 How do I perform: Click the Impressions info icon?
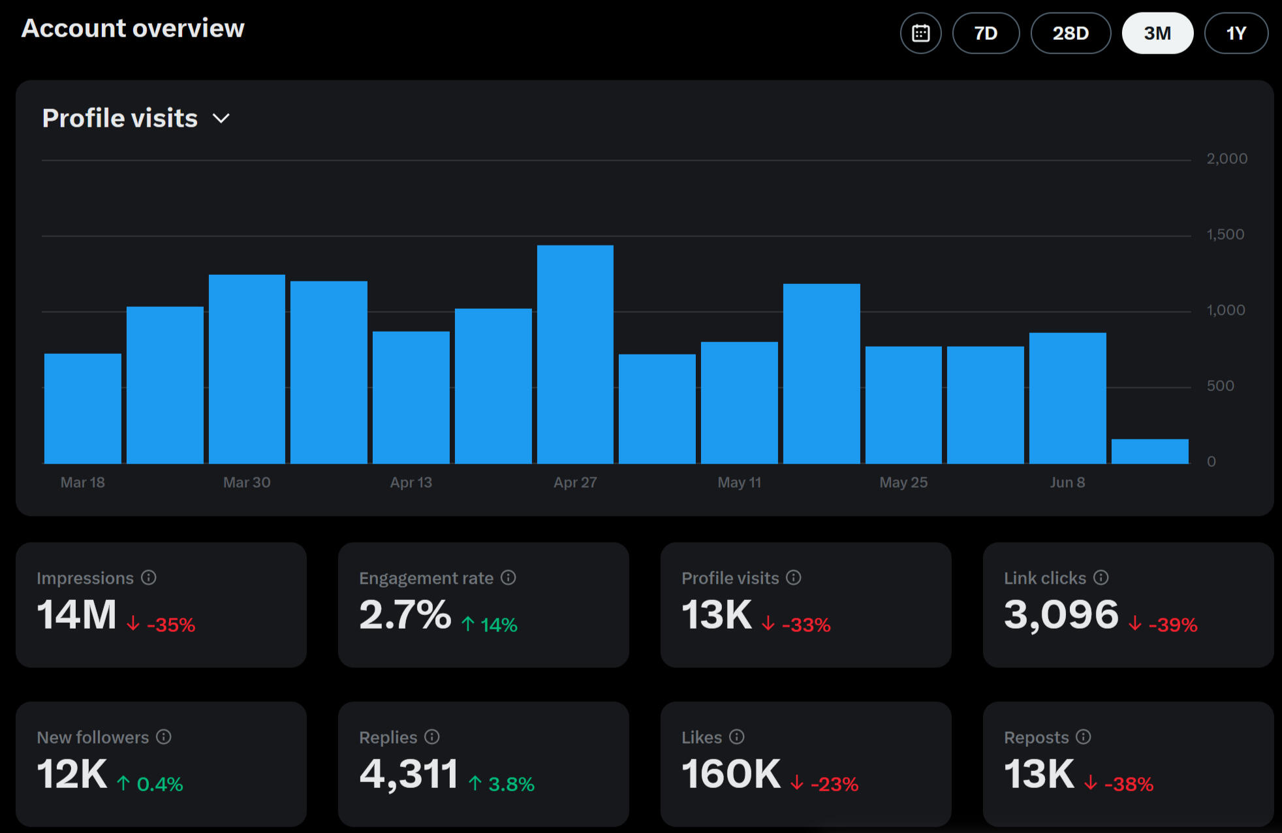pyautogui.click(x=149, y=578)
